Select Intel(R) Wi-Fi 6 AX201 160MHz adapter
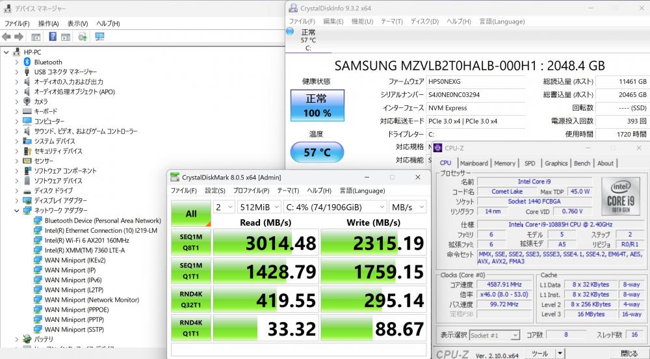 click(86, 241)
